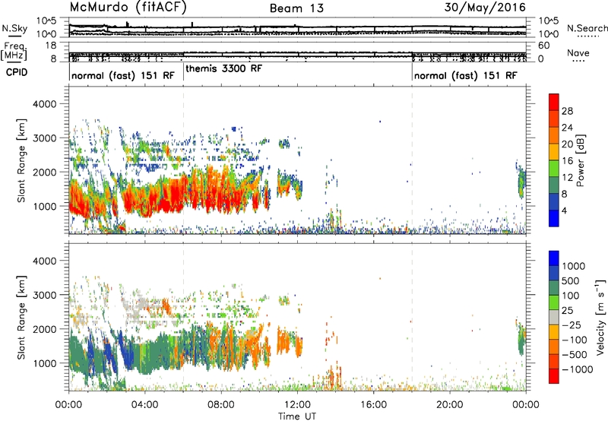Click the gray -25 to 25 velocity segment
This screenshot has height=421, width=608.
pos(554,318)
